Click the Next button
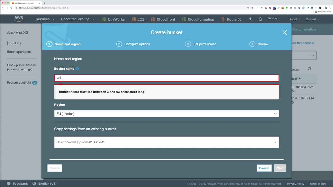The image size is (333, 187). click(280, 168)
